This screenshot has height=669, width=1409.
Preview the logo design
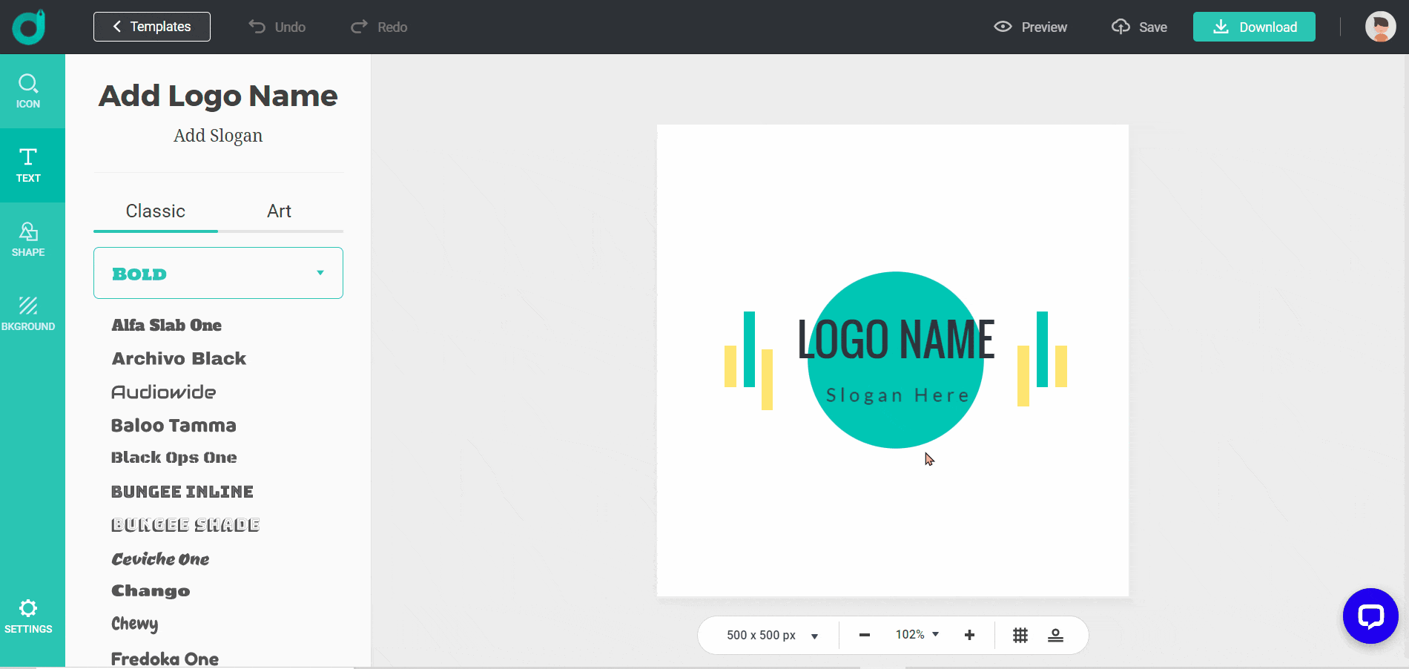coord(1031,27)
